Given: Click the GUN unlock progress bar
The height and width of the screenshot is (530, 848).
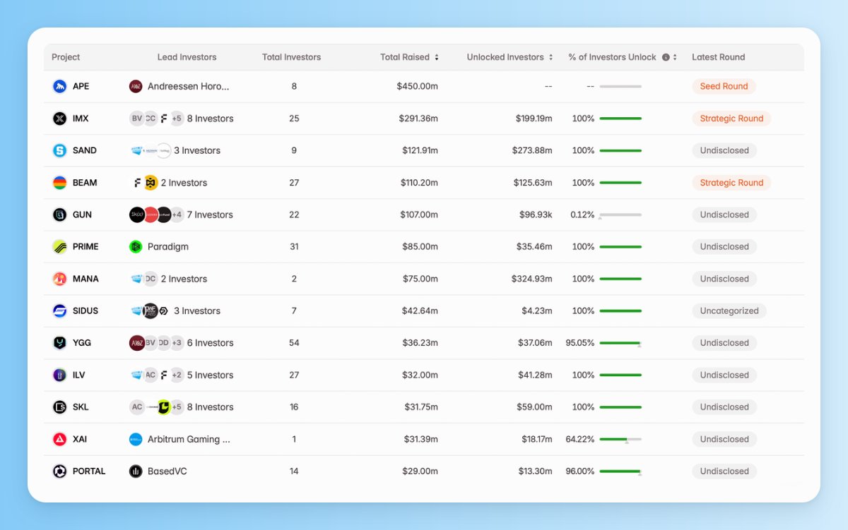Looking at the screenshot, I should [x=620, y=215].
